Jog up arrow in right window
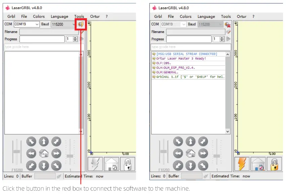 pos(191,141)
